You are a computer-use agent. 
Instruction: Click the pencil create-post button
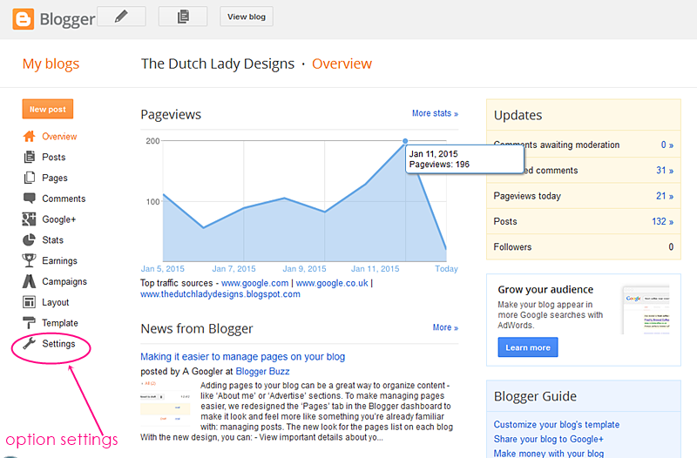[x=121, y=17]
